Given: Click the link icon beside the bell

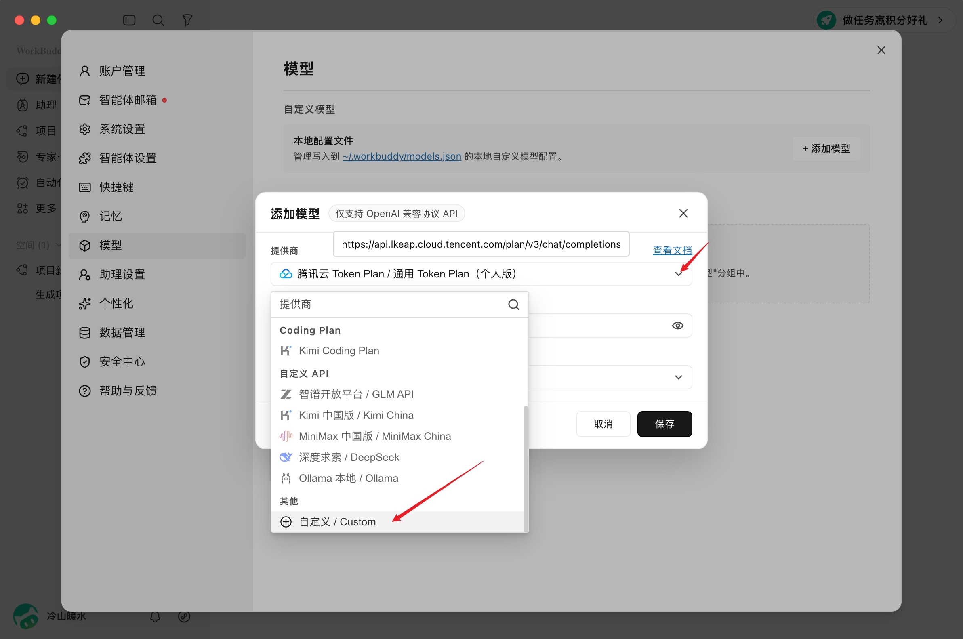Looking at the screenshot, I should 184,617.
